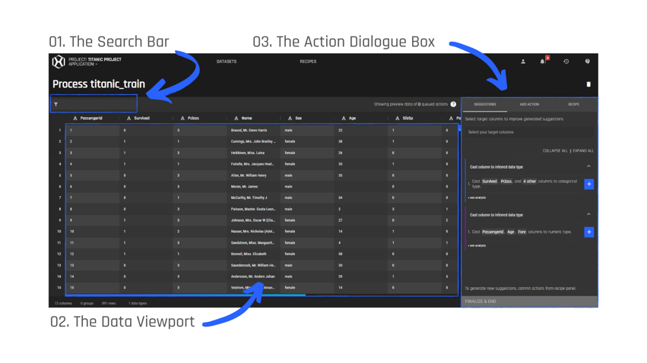Click inside the filter search bar
647x363 pixels.
click(x=94, y=104)
